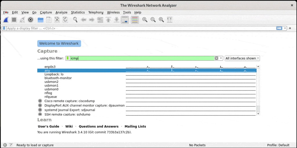The image size is (297, 148).
Task: Click the Go to specified packet icon
Action: [x=100, y=20]
